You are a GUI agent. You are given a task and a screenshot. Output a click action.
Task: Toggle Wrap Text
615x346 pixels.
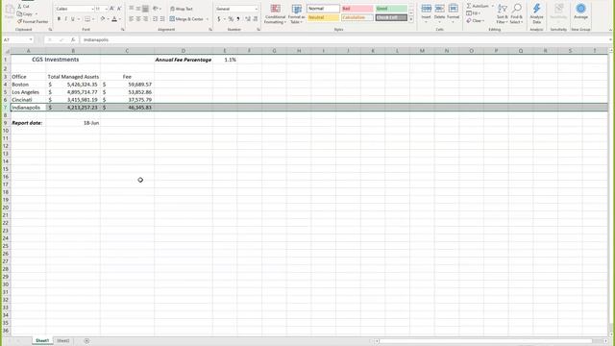click(x=182, y=9)
